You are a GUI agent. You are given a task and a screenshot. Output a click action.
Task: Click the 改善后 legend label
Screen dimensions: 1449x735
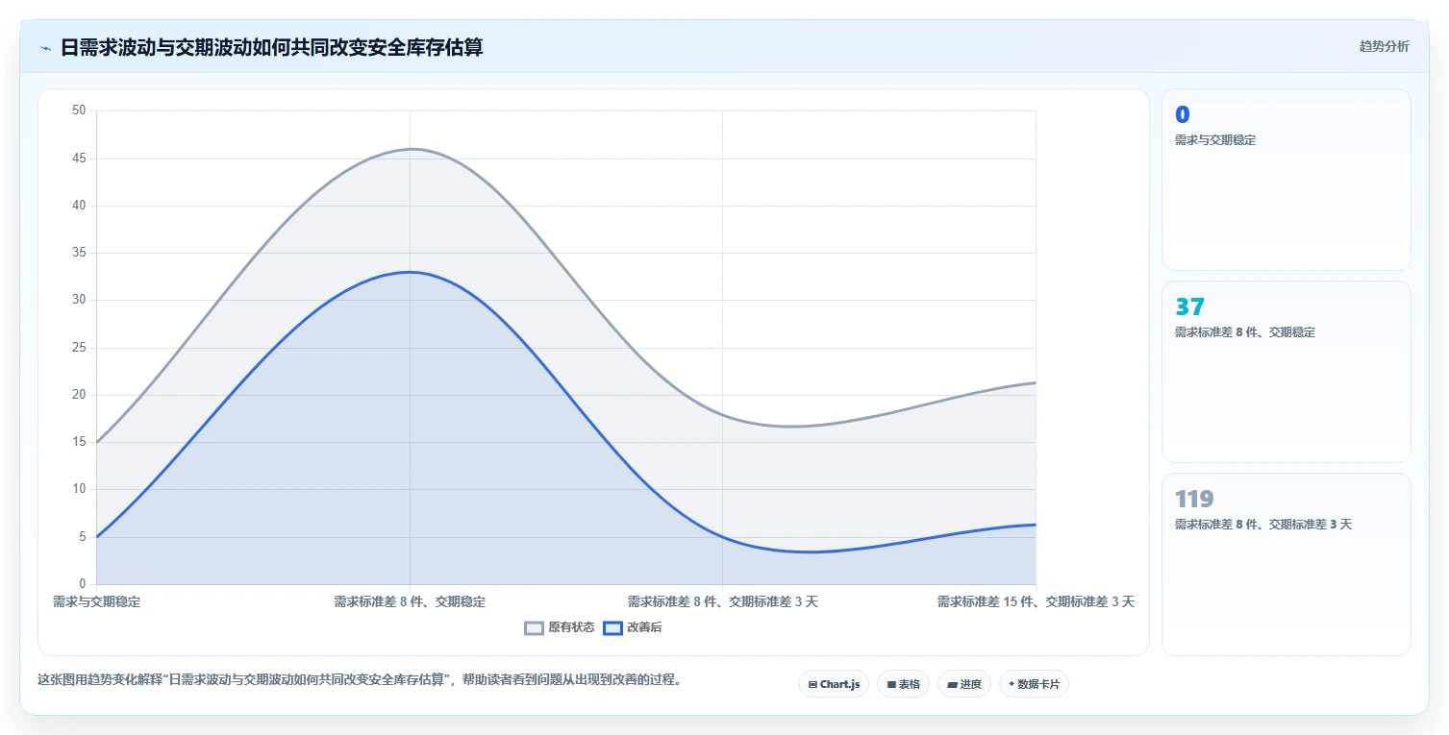644,628
